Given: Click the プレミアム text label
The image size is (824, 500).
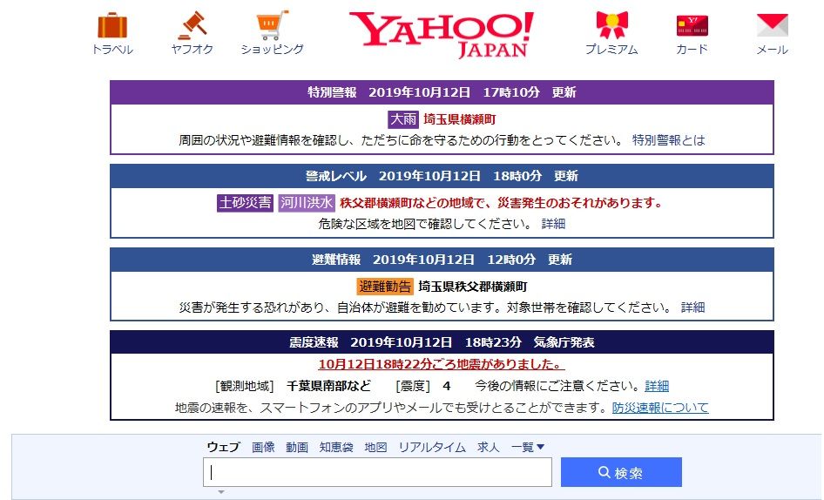Looking at the screenshot, I should click(611, 50).
